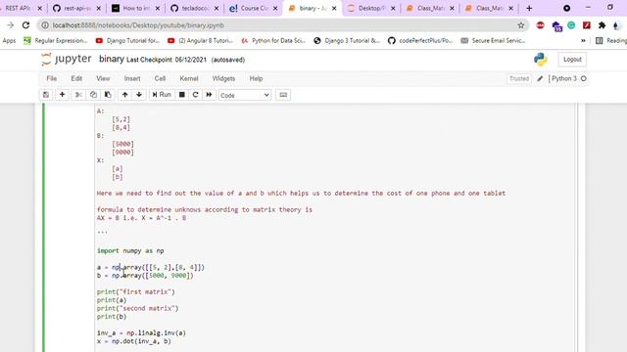Screen dimensions: 627x352
Task: Restart kernel and run all cells icon
Action: (209, 95)
